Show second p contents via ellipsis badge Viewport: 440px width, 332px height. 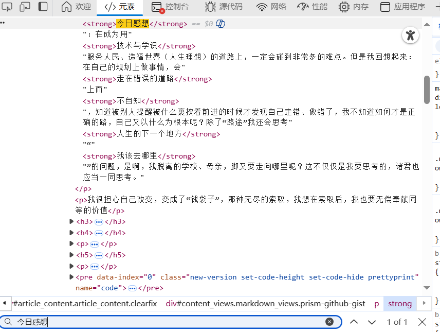(95, 267)
